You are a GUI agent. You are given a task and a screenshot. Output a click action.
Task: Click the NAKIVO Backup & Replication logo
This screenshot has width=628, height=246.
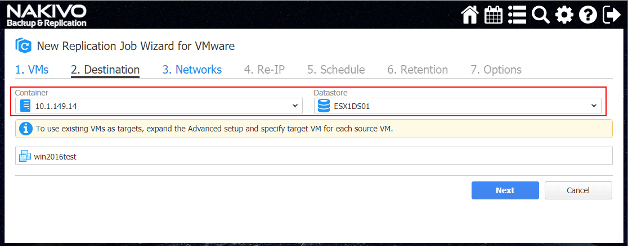47,16
